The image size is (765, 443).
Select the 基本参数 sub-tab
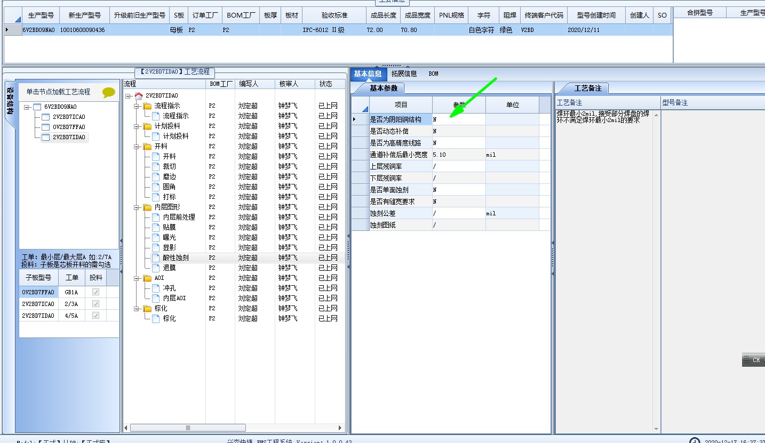point(384,88)
